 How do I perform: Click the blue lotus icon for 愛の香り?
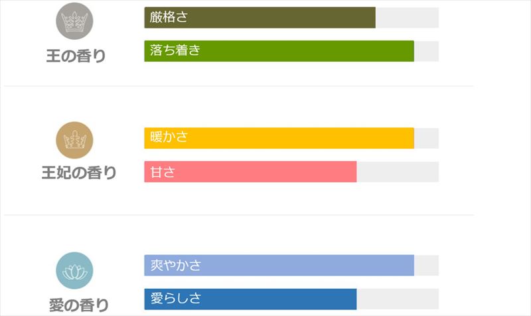click(x=74, y=271)
